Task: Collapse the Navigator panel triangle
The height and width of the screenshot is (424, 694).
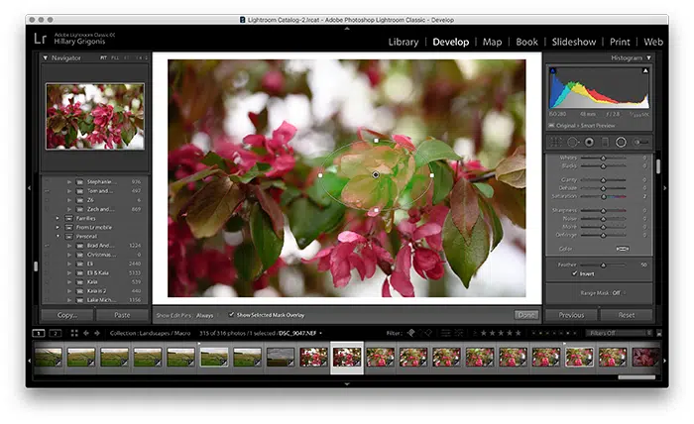Action: [46, 57]
